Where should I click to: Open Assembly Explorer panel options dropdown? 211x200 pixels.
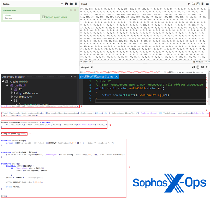coord(71,76)
